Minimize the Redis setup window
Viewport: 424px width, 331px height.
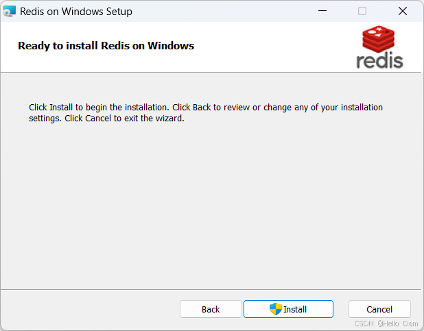click(x=322, y=12)
